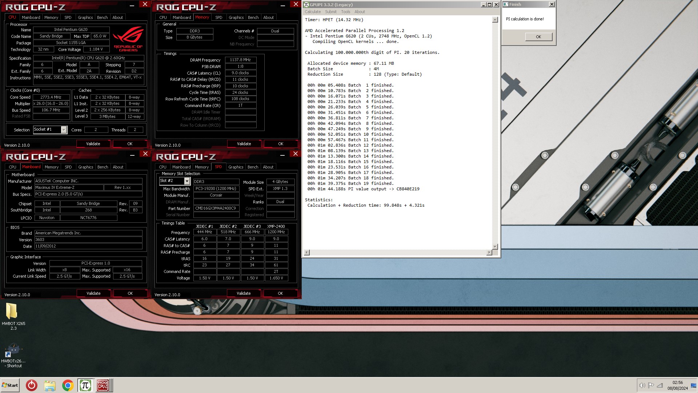Click GPUPI horizontal scrollbar right arrow
The width and height of the screenshot is (698, 393).
[489, 253]
